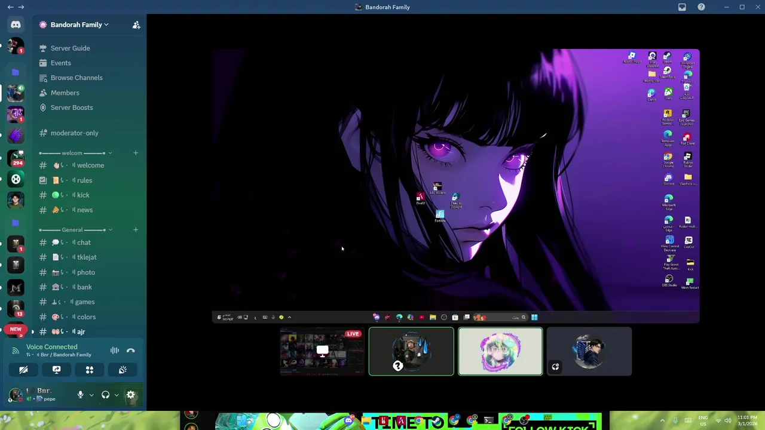Click Voice Connected status text
The width and height of the screenshot is (765, 430).
tap(51, 346)
